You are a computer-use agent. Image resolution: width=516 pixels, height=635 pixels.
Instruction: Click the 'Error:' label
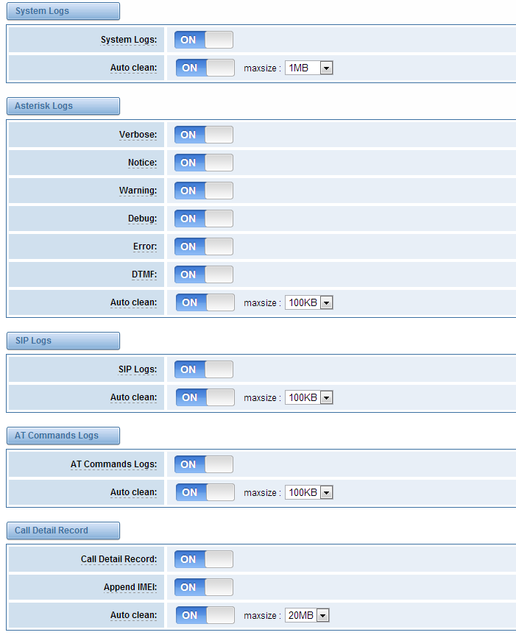coord(145,246)
